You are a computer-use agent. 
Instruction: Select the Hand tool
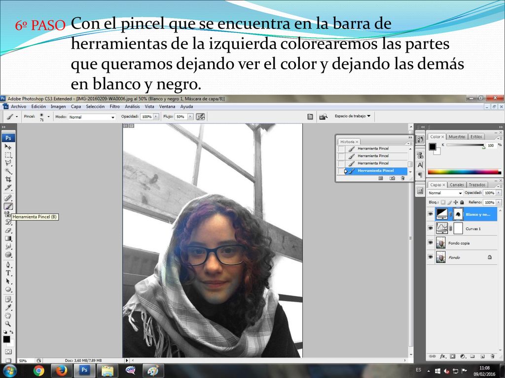coord(8,316)
